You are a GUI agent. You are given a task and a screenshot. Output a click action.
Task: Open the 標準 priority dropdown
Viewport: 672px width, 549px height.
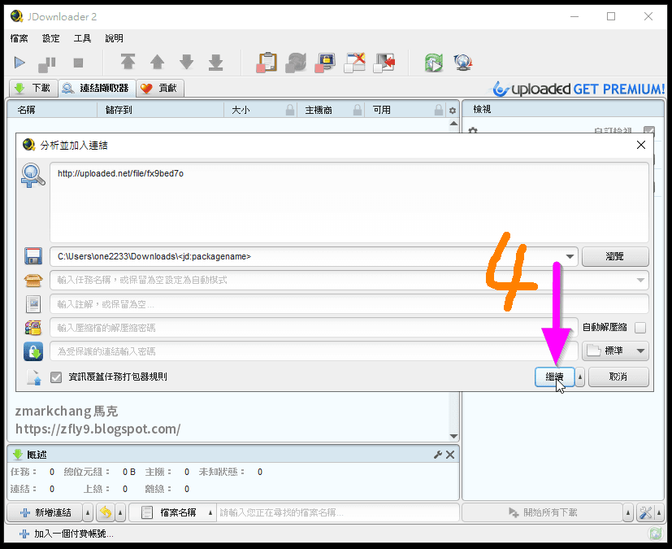615,351
